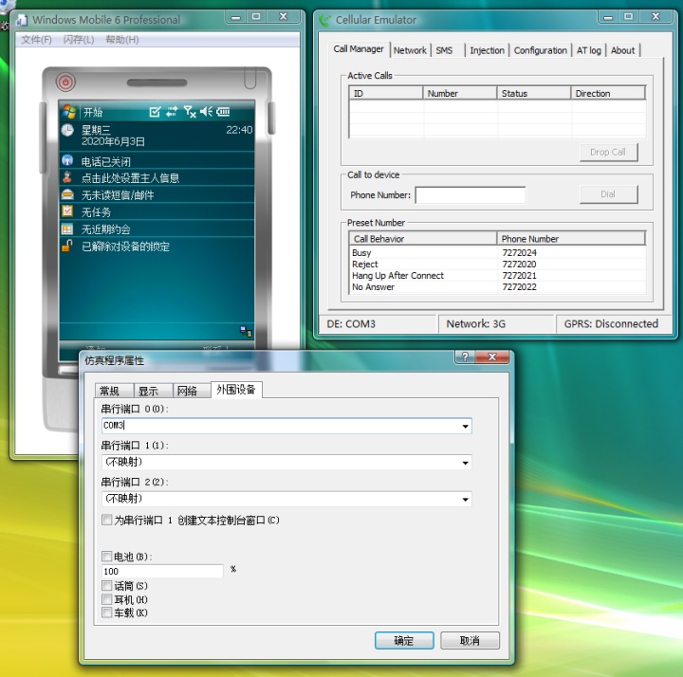Tap 已解除对设备的锁定 on device screen
This screenshot has width=683, height=677.
(125, 247)
